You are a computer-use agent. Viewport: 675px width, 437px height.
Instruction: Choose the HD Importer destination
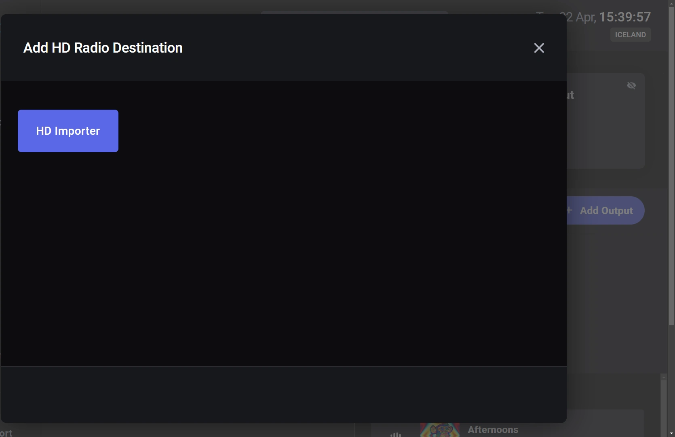pyautogui.click(x=68, y=131)
